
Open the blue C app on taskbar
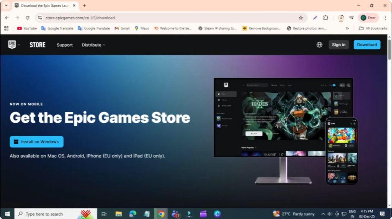(x=217, y=214)
